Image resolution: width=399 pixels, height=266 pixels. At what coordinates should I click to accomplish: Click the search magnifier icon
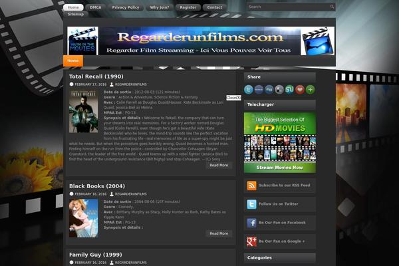332,7
